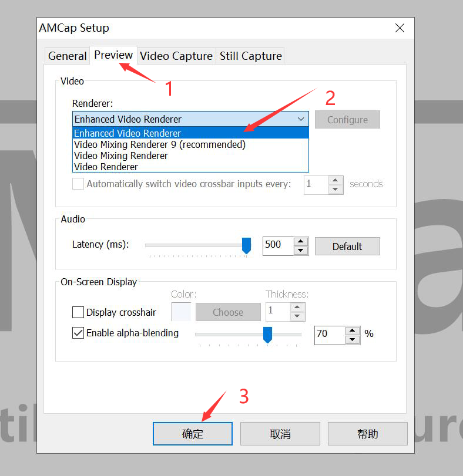Click the Configure button

(347, 120)
